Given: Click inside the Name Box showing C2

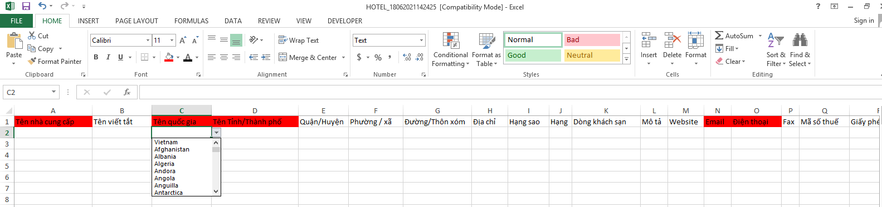Looking at the screenshot, I should tap(26, 92).
